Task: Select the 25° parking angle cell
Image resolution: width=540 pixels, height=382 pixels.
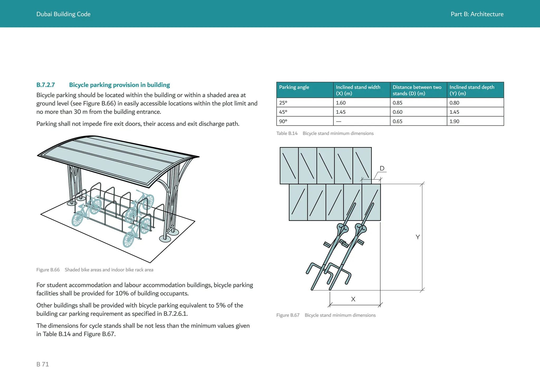Action: 283,103
